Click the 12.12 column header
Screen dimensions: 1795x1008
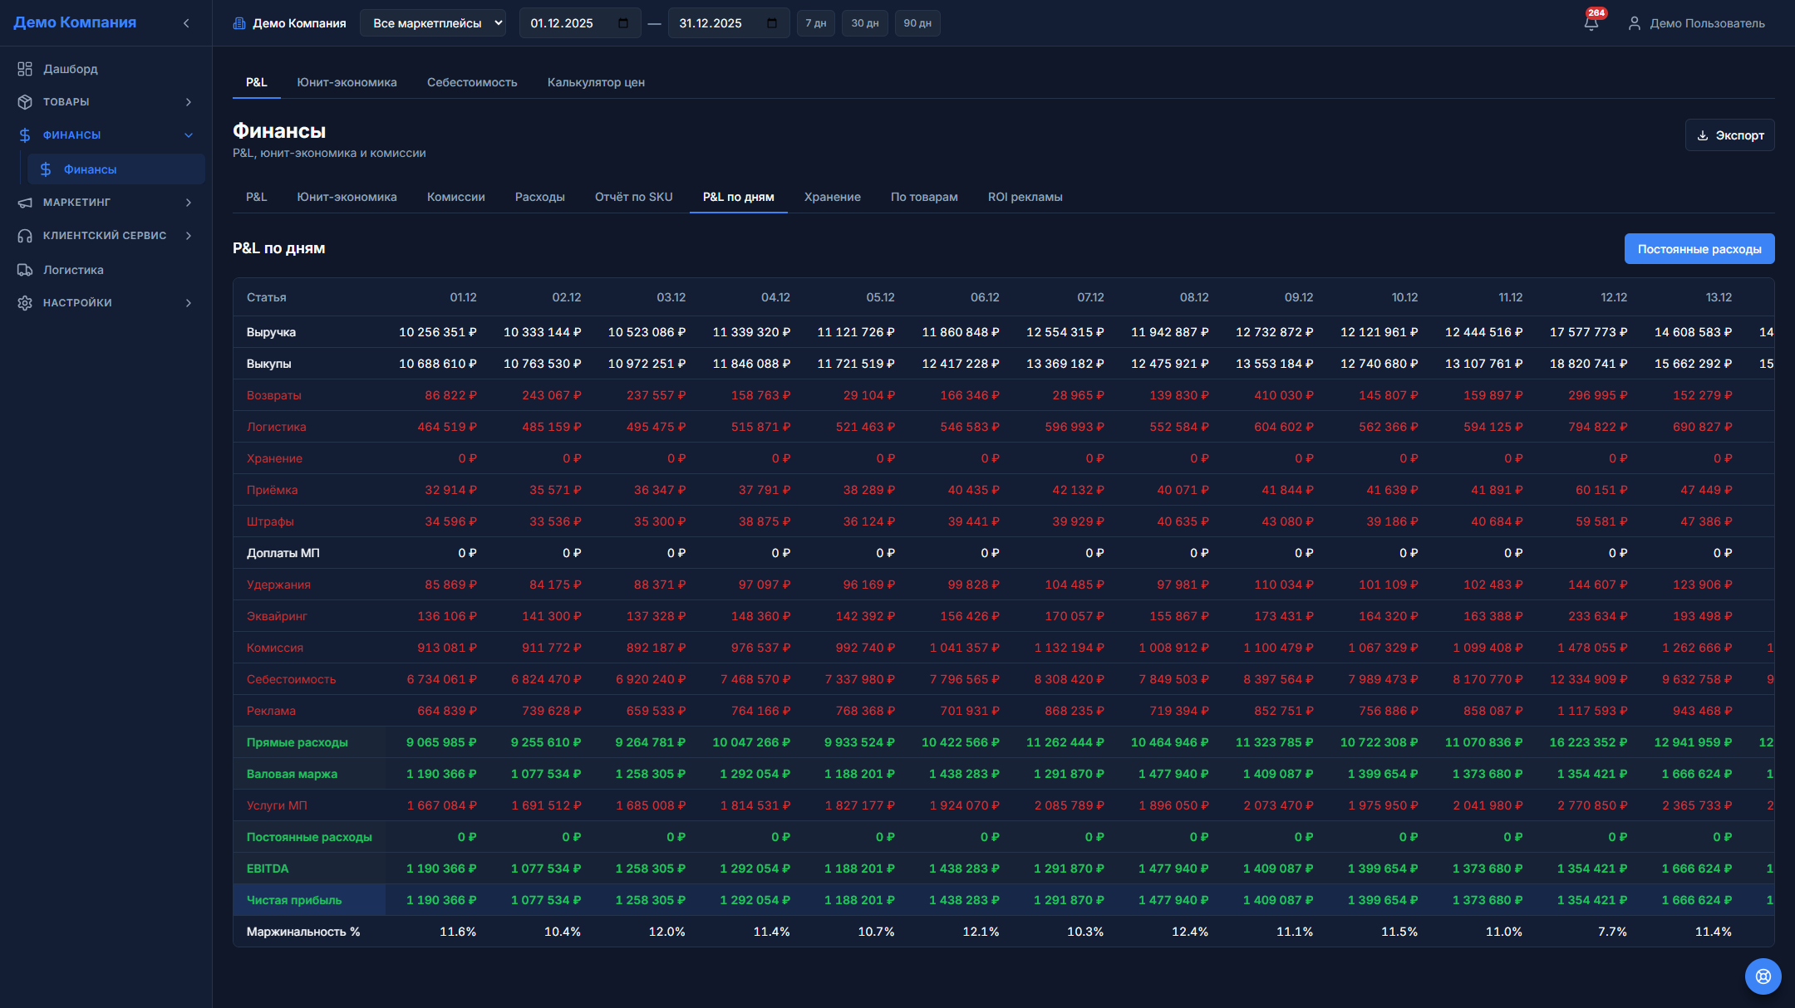1614,297
